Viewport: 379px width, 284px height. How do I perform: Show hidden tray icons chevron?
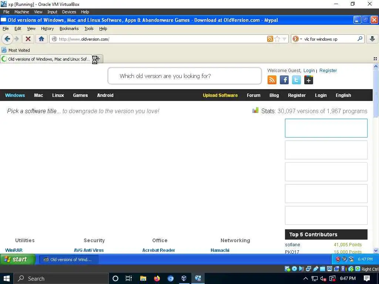coord(305,278)
